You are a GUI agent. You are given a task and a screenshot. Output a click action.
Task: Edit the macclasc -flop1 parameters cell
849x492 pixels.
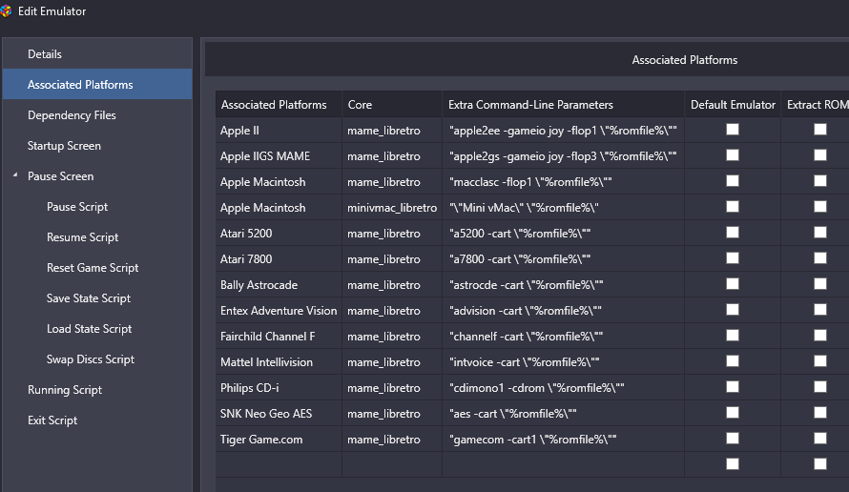click(563, 182)
